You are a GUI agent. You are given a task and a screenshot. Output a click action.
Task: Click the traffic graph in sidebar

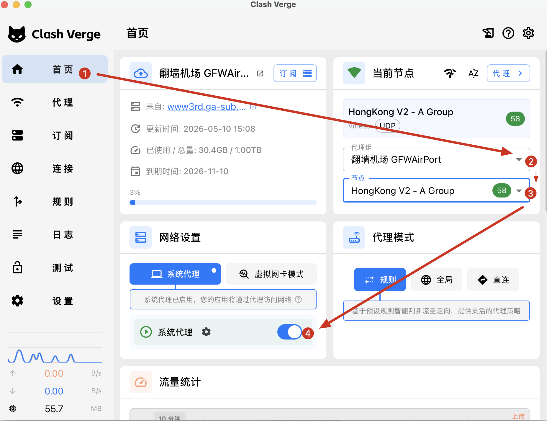[55, 355]
